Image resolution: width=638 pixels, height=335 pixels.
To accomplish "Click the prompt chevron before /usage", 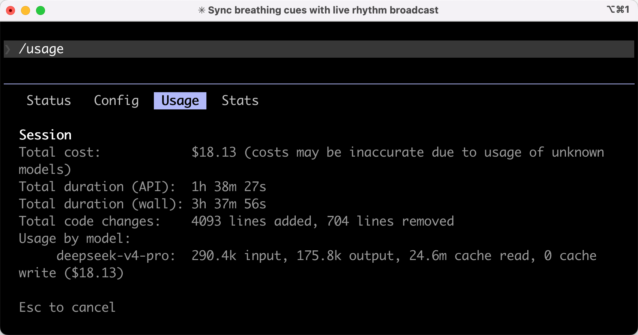I will [8, 49].
